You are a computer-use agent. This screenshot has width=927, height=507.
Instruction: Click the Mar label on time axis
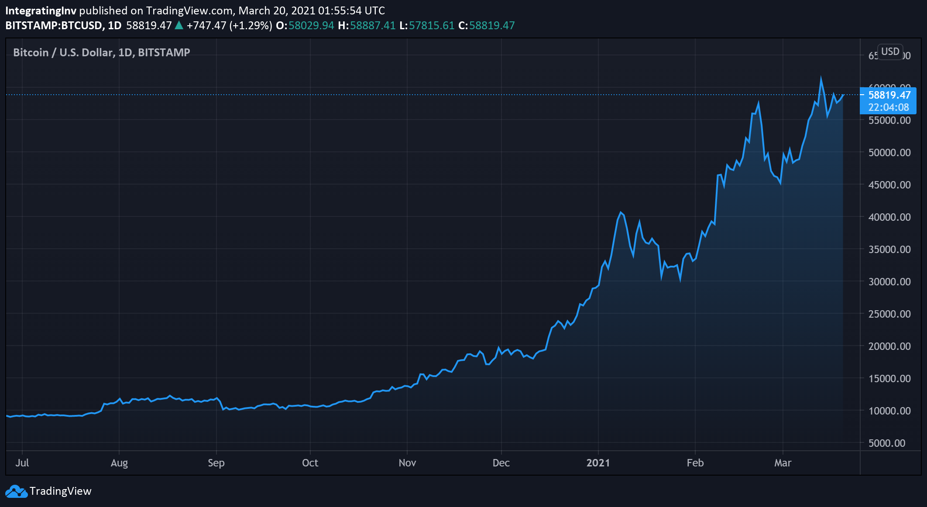(x=783, y=463)
